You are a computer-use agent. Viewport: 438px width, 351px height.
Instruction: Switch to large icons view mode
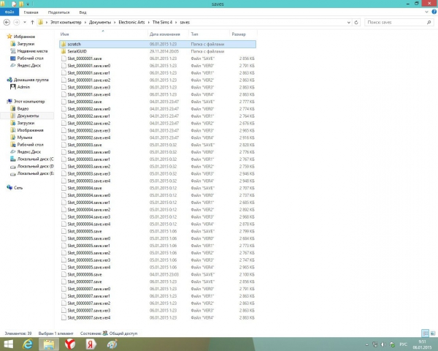tap(434, 334)
